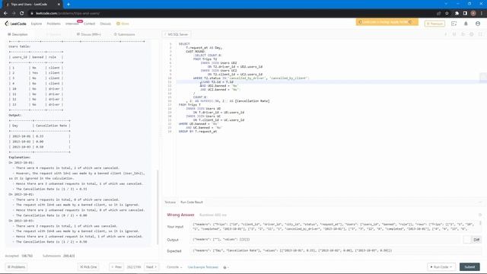Click the Pick One button
Image resolution: width=487 pixels, height=274 pixels.
(x=88, y=267)
